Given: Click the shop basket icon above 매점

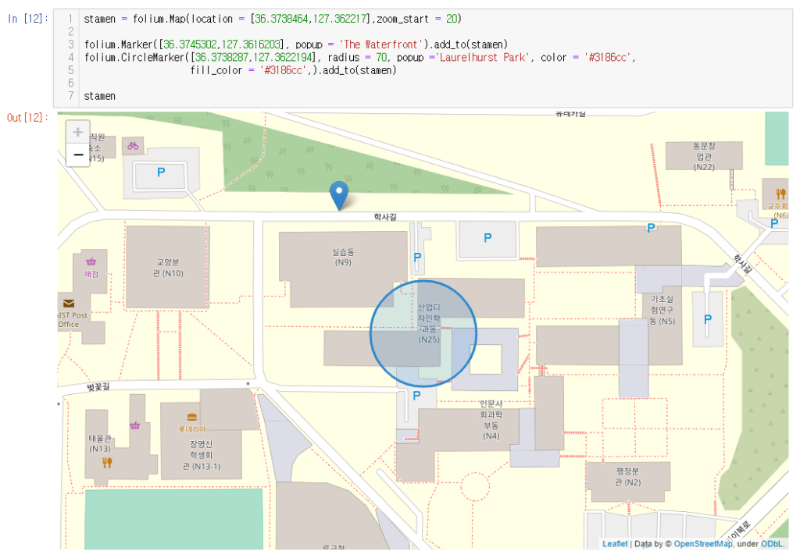Looking at the screenshot, I should [x=91, y=261].
